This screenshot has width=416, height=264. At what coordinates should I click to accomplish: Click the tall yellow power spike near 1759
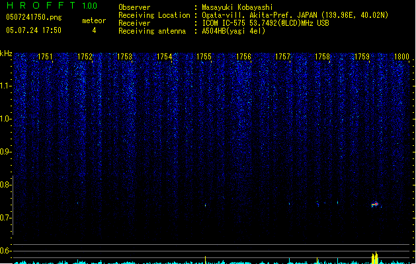tap(375, 257)
